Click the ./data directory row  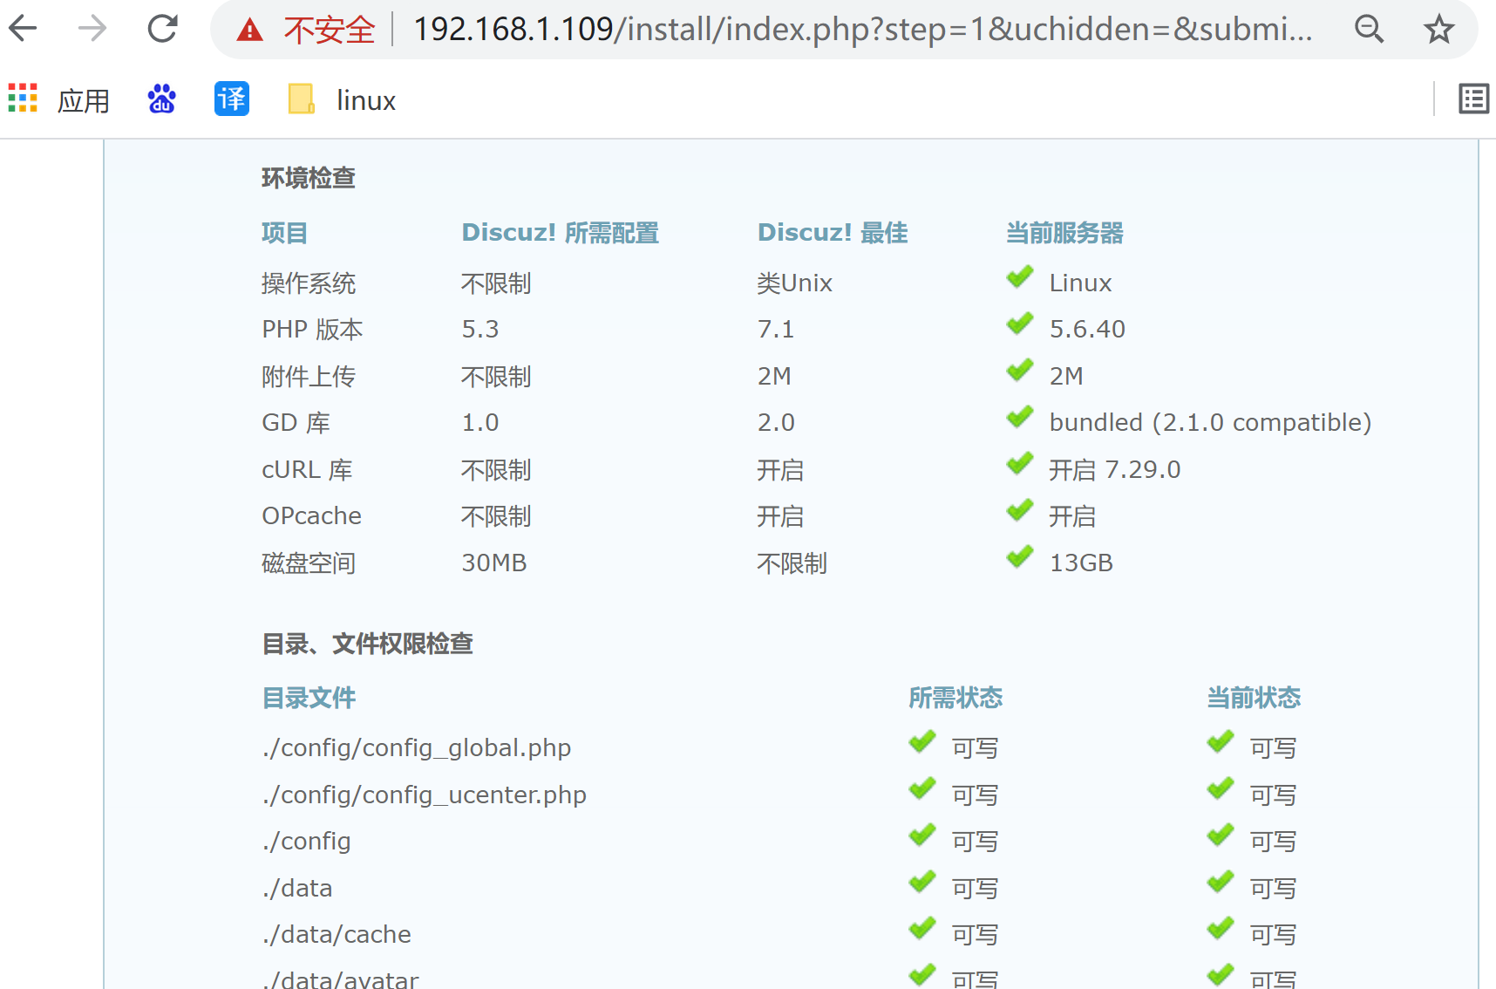(x=297, y=889)
